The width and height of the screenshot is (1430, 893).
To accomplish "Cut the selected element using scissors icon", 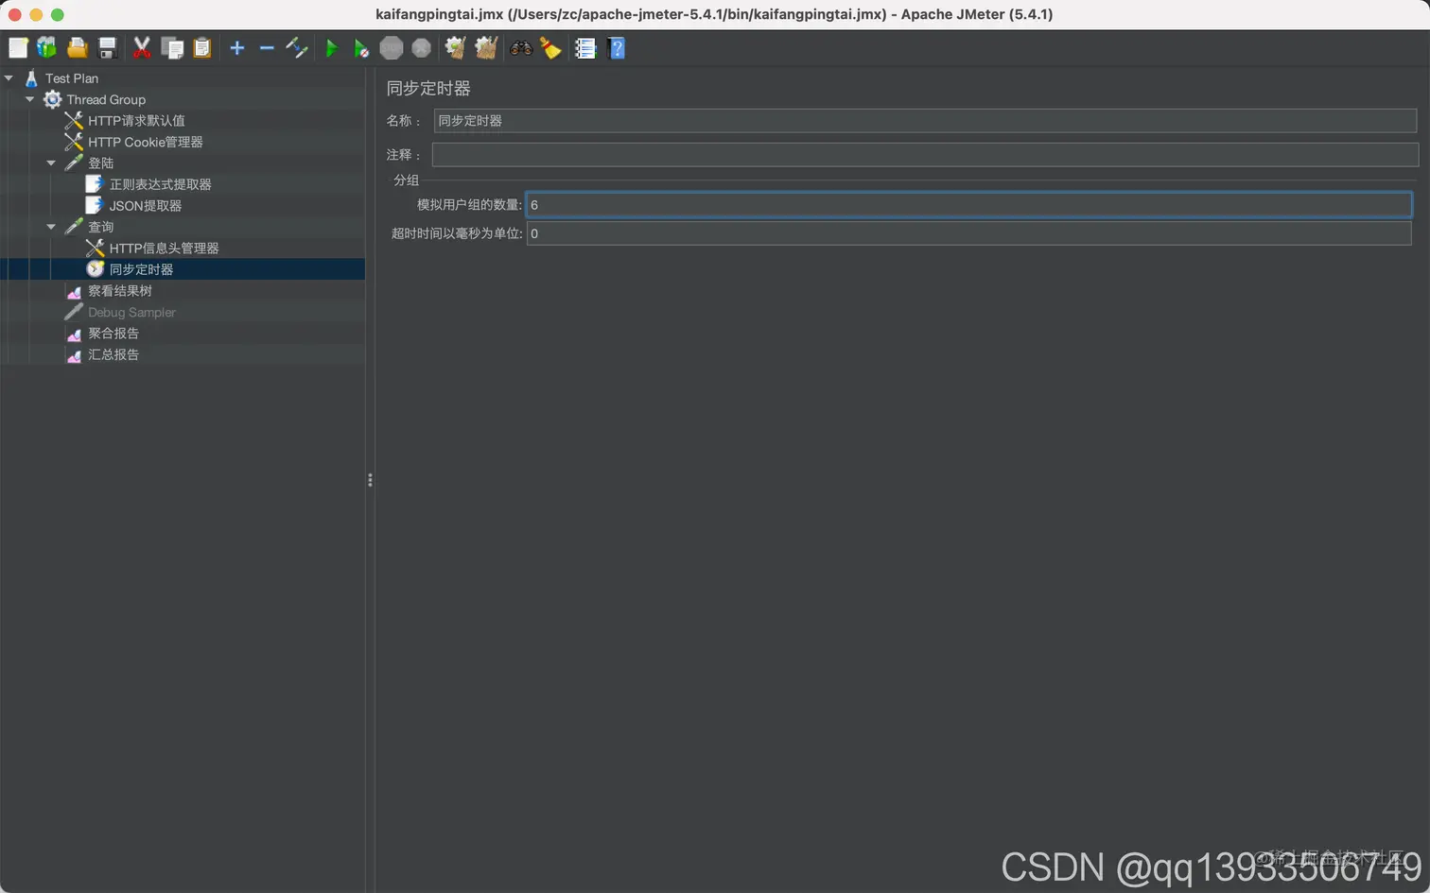I will point(142,48).
